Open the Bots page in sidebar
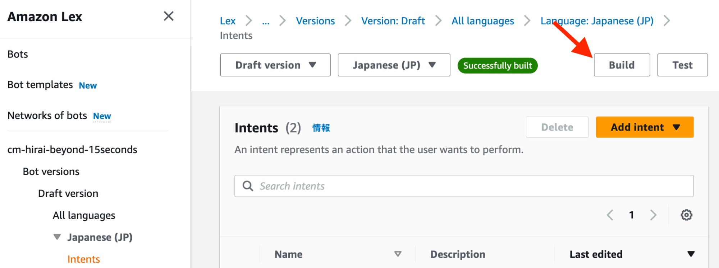The width and height of the screenshot is (719, 268). pyautogui.click(x=18, y=54)
